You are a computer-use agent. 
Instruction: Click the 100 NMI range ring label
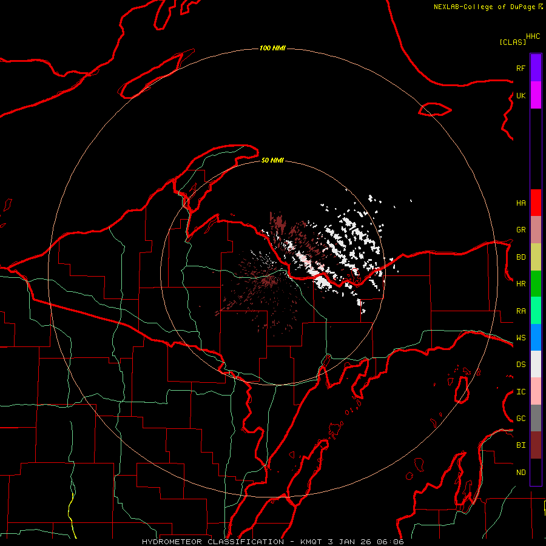(x=272, y=48)
